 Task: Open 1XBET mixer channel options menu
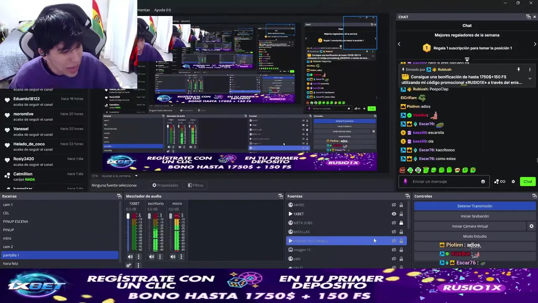[x=139, y=257]
